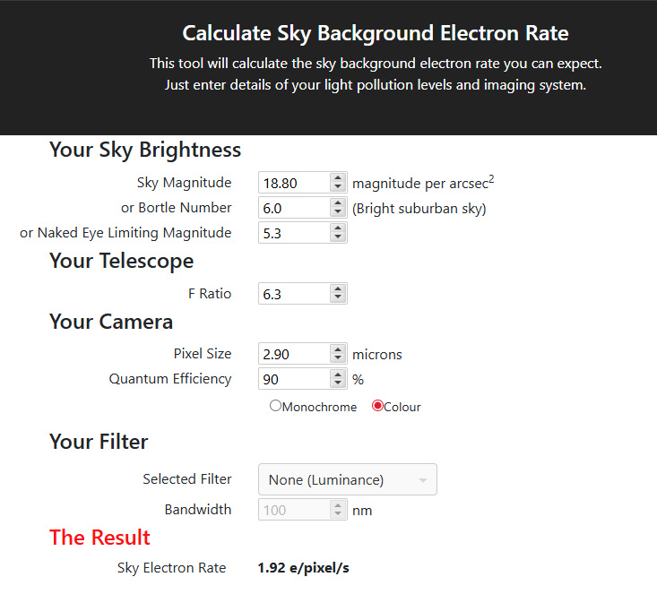This screenshot has width=657, height=594.
Task: Increase Quantum Efficiency with up arrow
Action: pos(337,374)
